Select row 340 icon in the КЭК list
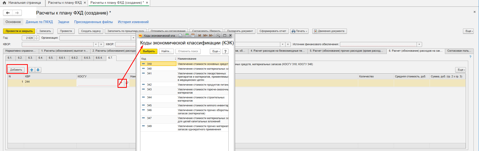 143,69
